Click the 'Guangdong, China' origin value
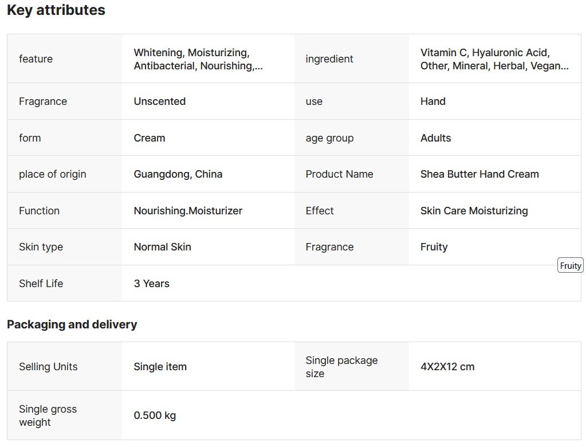 178,174
